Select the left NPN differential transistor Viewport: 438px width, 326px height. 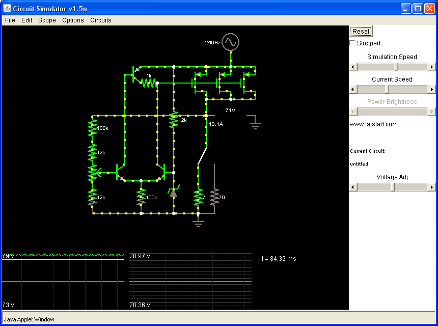[120, 173]
